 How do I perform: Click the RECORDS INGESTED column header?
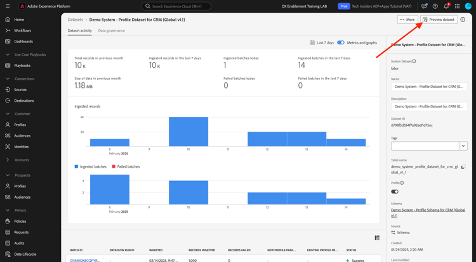(202, 250)
